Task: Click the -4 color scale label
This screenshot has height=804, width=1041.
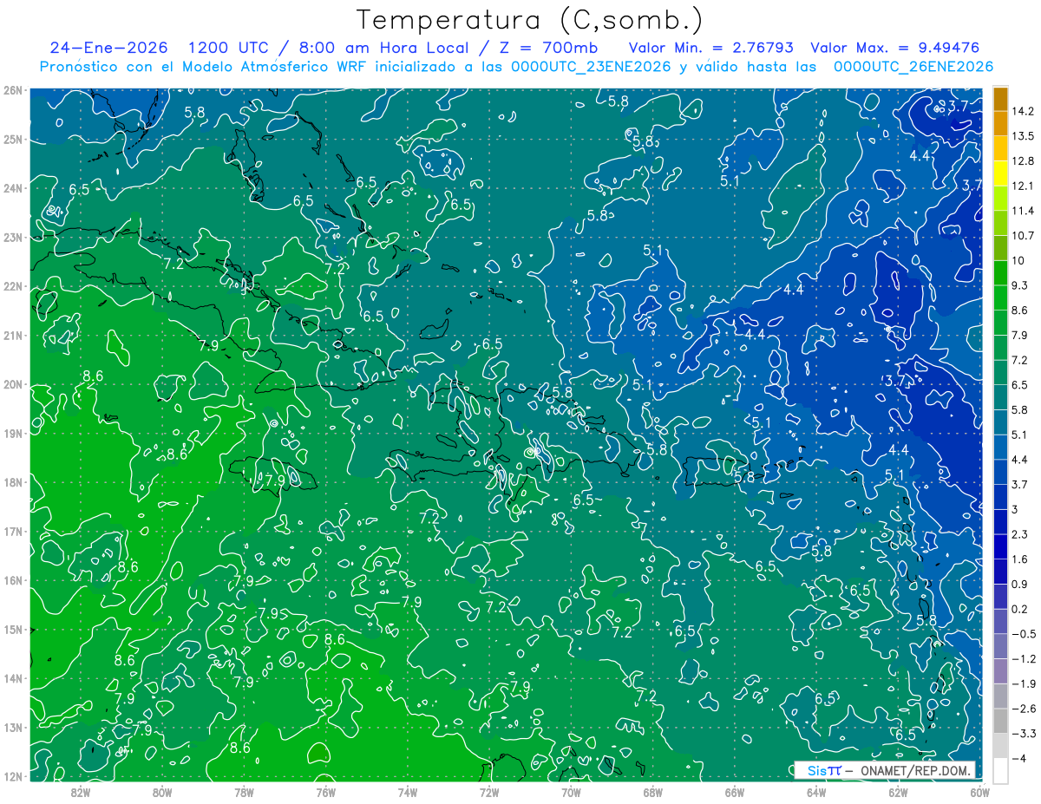Action: pyautogui.click(x=1019, y=759)
